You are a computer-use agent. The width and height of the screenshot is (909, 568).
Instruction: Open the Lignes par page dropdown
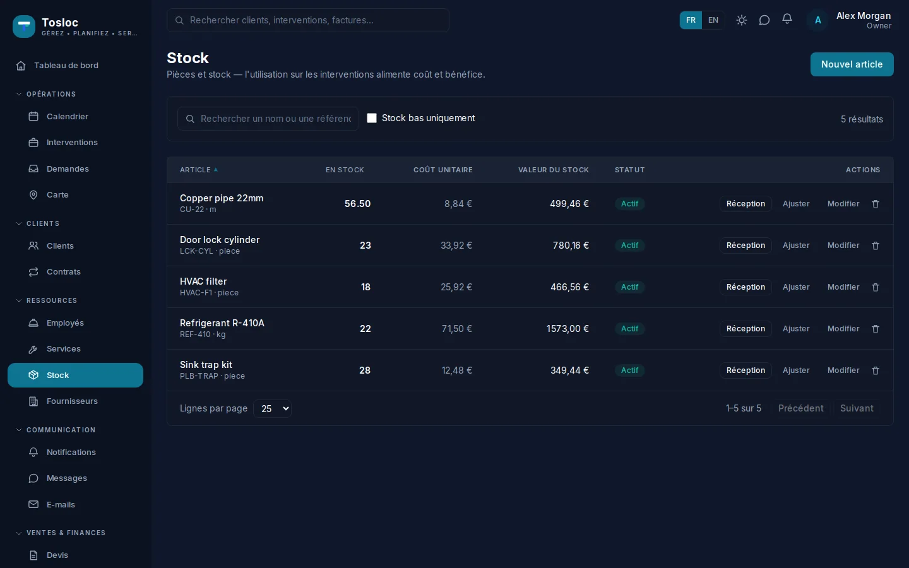coord(272,408)
